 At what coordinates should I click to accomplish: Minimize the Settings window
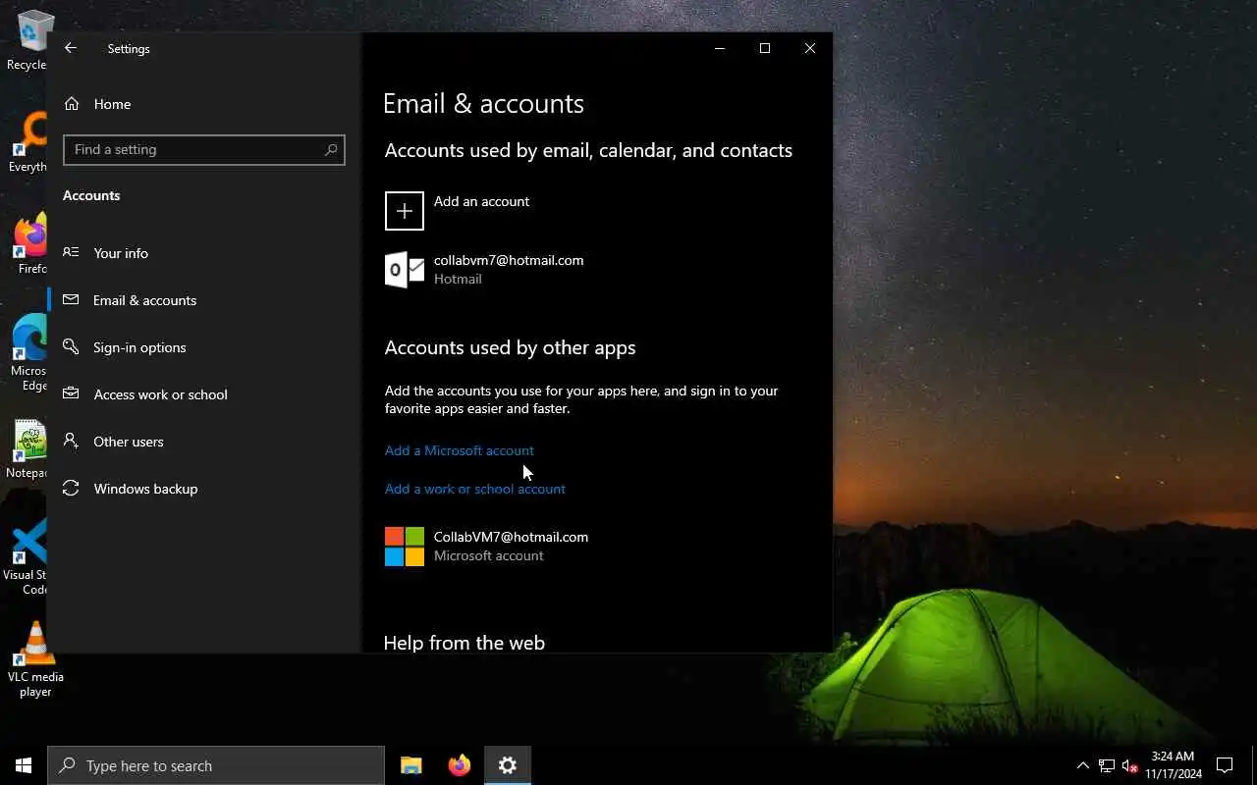coord(720,48)
